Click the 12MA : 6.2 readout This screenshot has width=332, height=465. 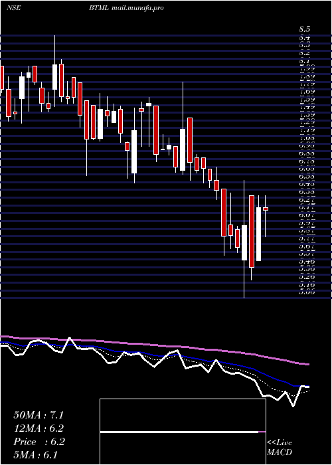point(39,428)
